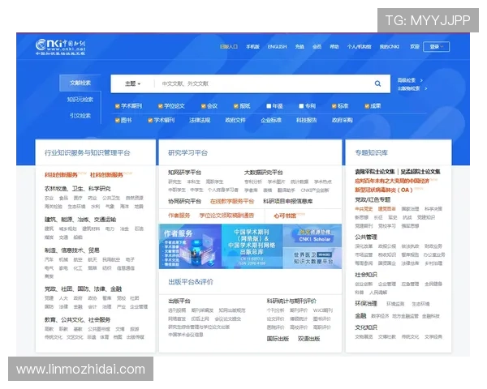Click the 党政/红色专题 heading

tap(373, 199)
